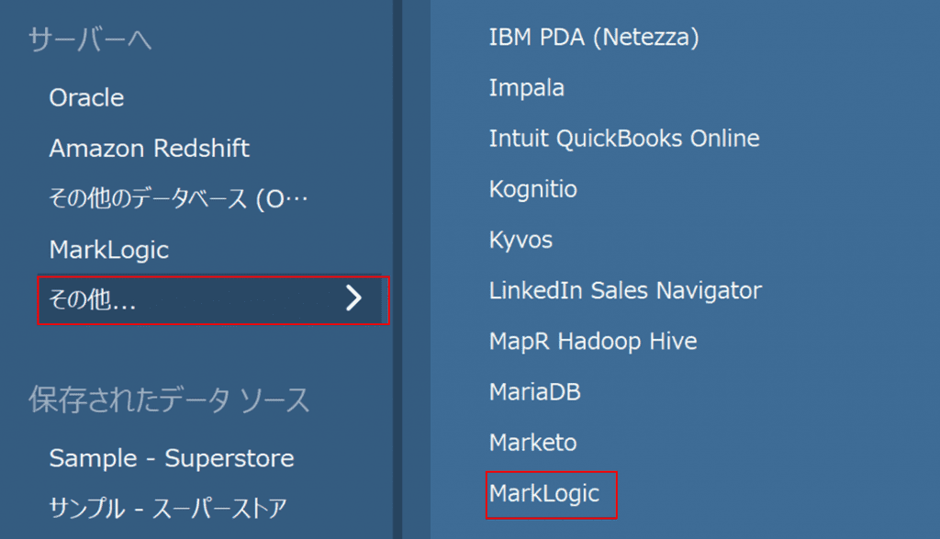Screen dimensions: 940x539
Task: Select Kognitio from the connector list
Action: click(532, 189)
